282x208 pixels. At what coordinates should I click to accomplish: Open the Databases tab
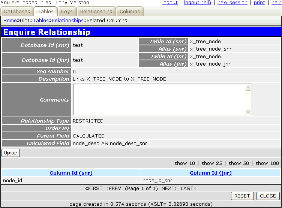(x=17, y=12)
